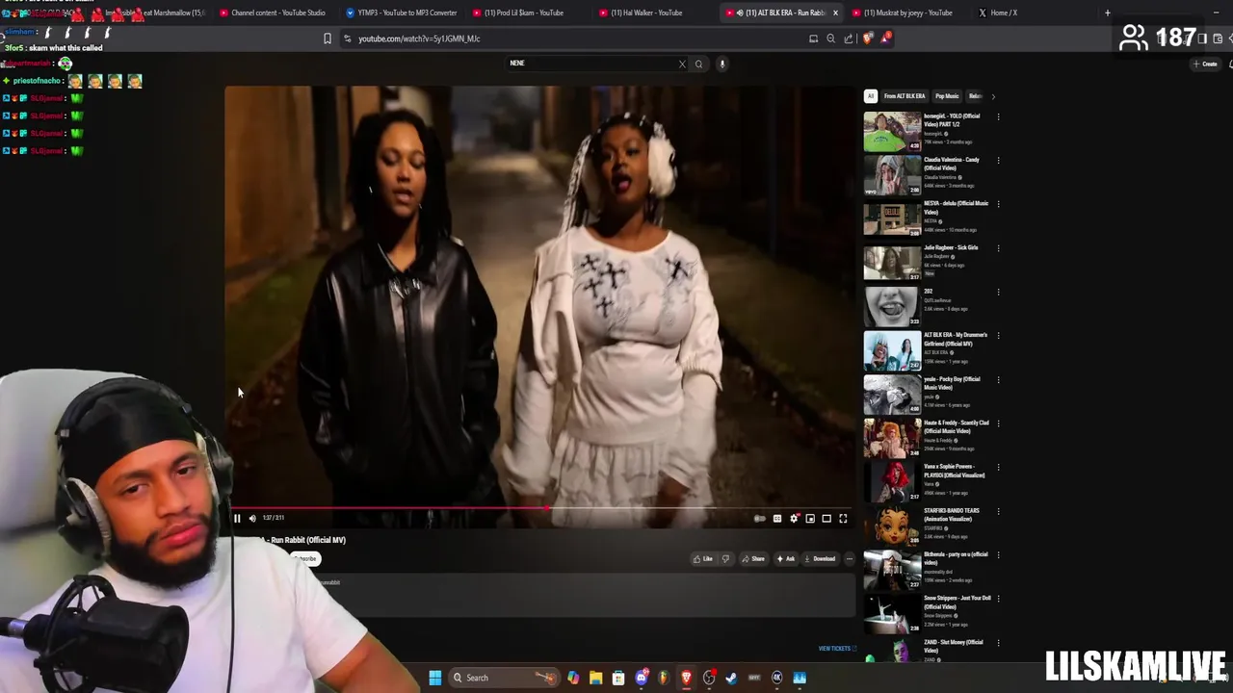Open Brave browser icon in the taskbar
The image size is (1233, 693).
pos(686,678)
